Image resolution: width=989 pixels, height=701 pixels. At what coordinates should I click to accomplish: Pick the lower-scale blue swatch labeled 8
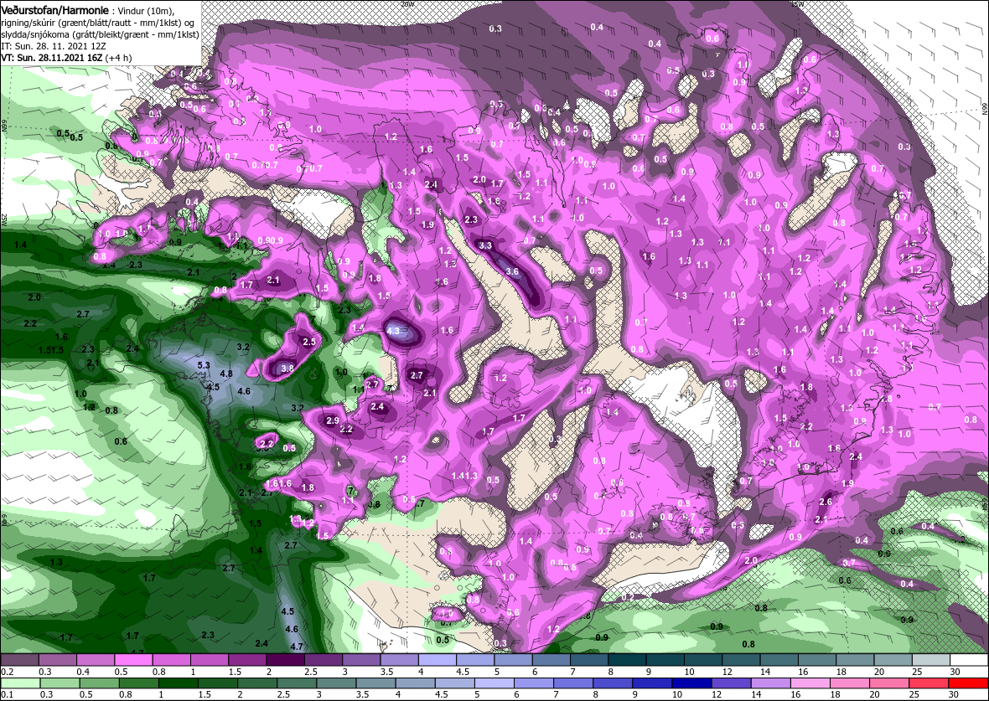613,683
